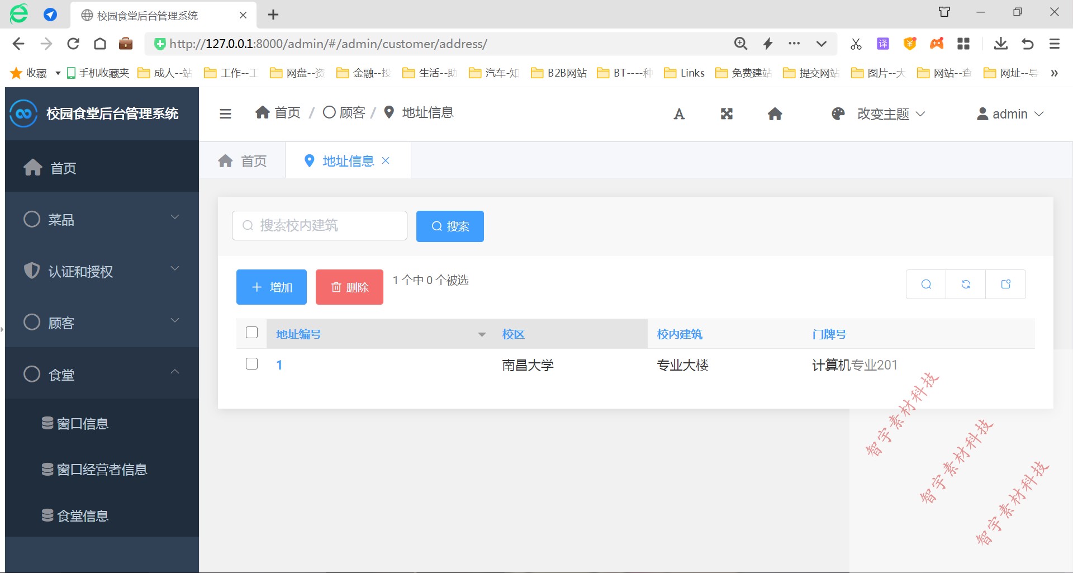
Task: Open 食堂信息 submenu item
Action: (102, 515)
